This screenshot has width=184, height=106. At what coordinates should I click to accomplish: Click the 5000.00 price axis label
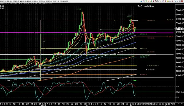[x=180, y=37]
